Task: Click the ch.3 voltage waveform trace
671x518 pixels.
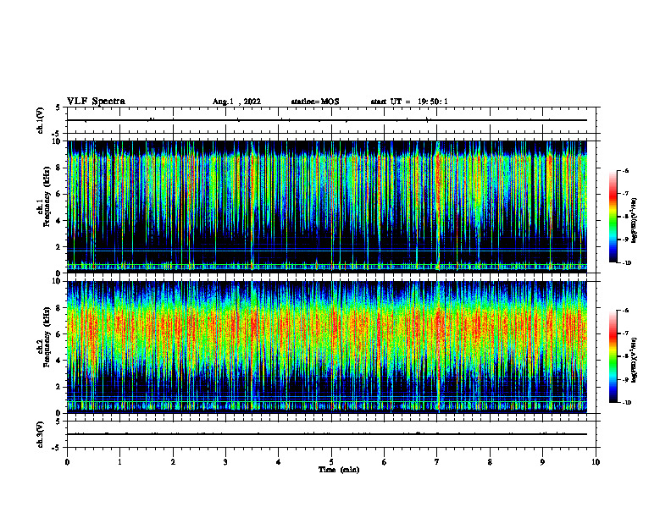Action: (327, 434)
